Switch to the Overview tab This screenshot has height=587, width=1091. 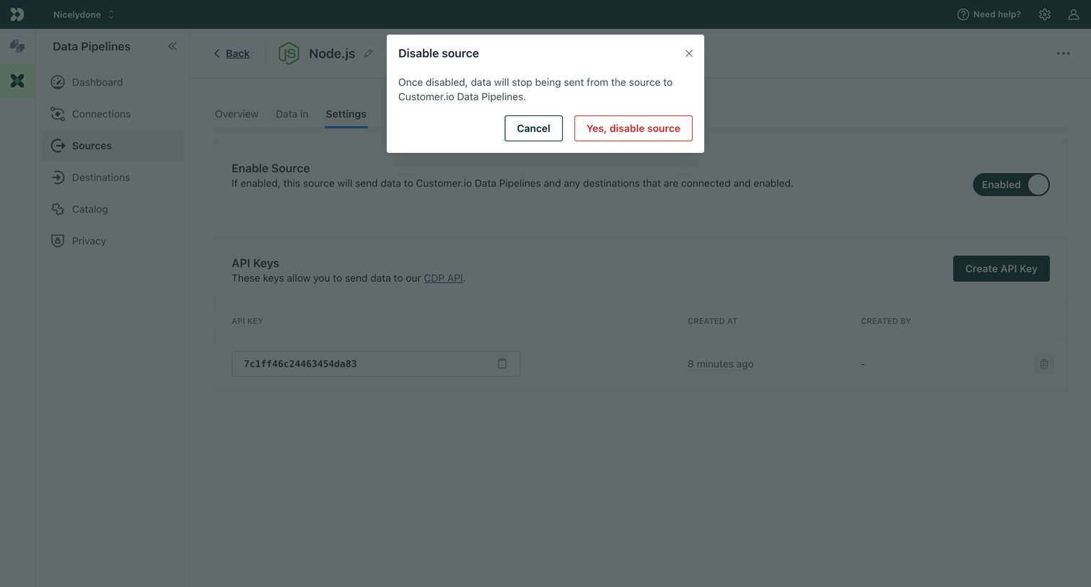[x=237, y=114]
